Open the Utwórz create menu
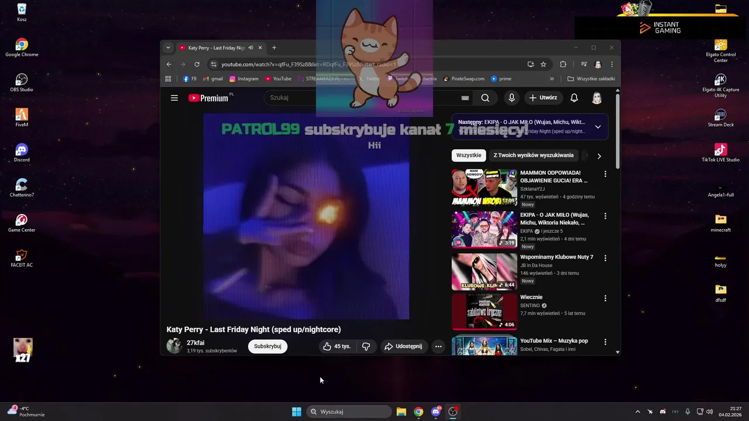The height and width of the screenshot is (421, 749). (x=543, y=98)
